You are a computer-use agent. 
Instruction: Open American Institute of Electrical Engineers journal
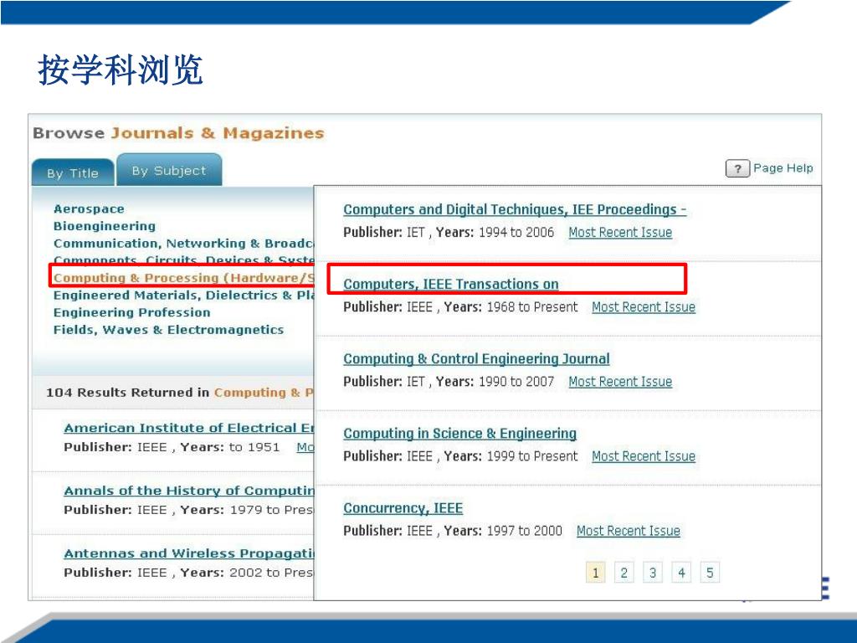coord(189,428)
